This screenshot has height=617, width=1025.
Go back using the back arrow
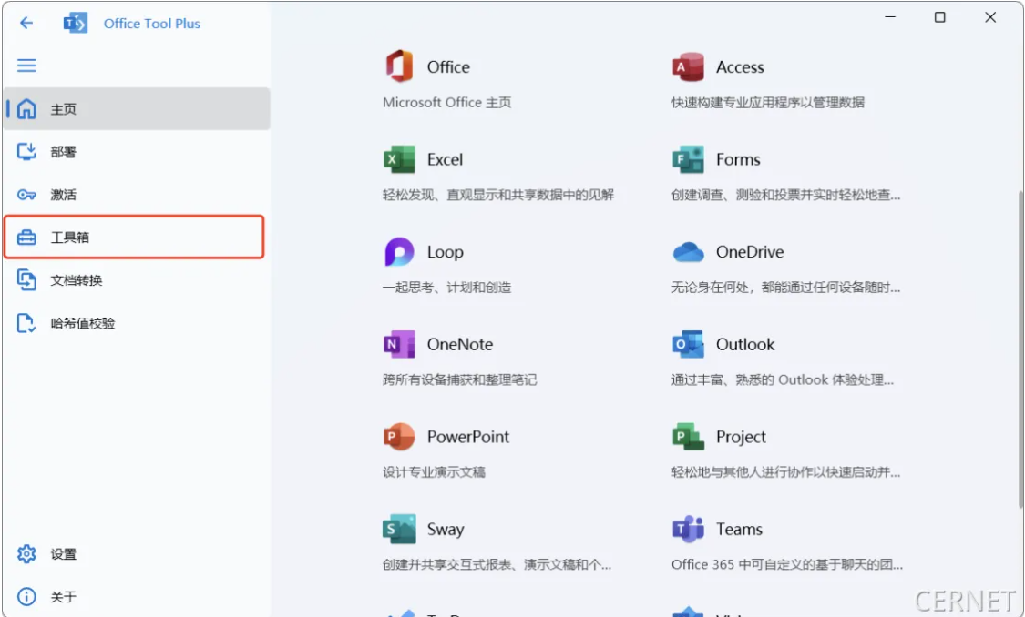[x=26, y=24]
